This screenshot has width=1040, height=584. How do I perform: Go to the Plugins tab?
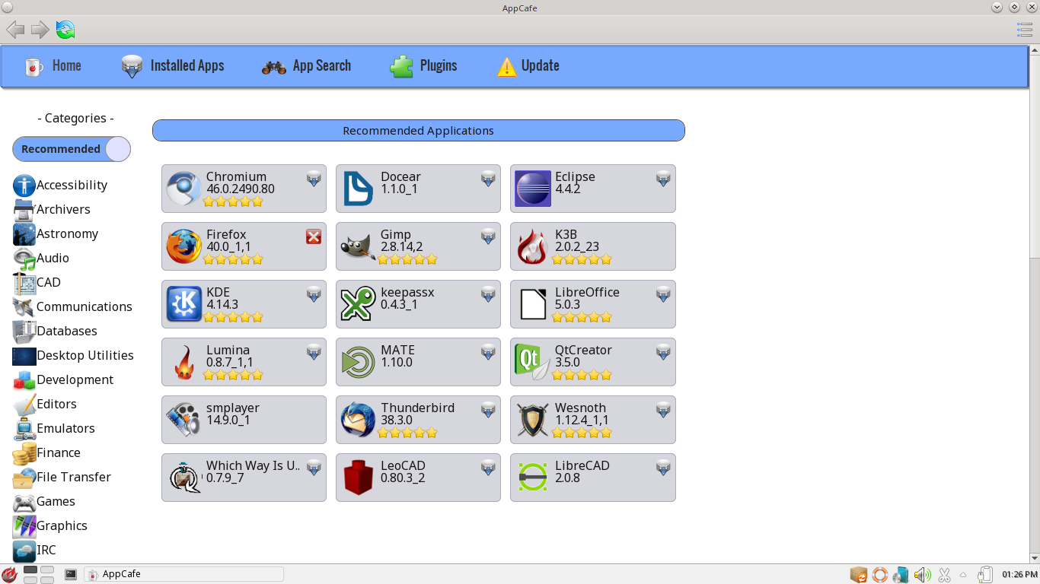(x=423, y=66)
